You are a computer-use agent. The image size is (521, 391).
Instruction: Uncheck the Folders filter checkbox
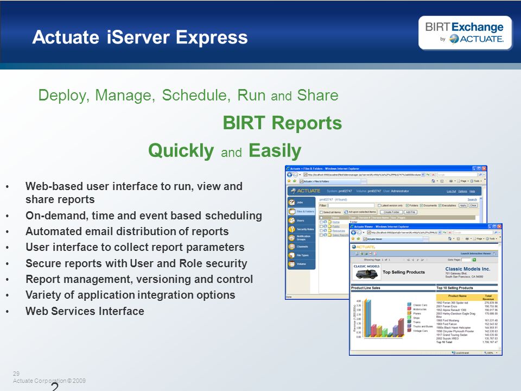tap(408, 205)
